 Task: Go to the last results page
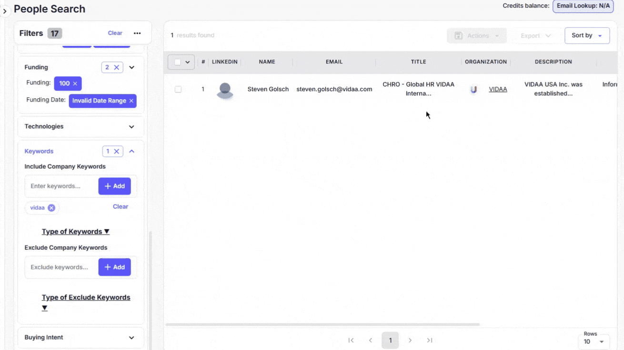point(430,340)
